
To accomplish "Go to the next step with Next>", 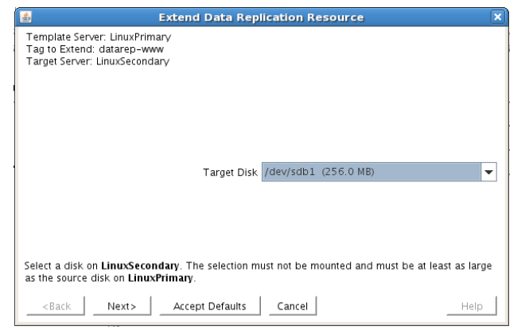I will pyautogui.click(x=122, y=305).
